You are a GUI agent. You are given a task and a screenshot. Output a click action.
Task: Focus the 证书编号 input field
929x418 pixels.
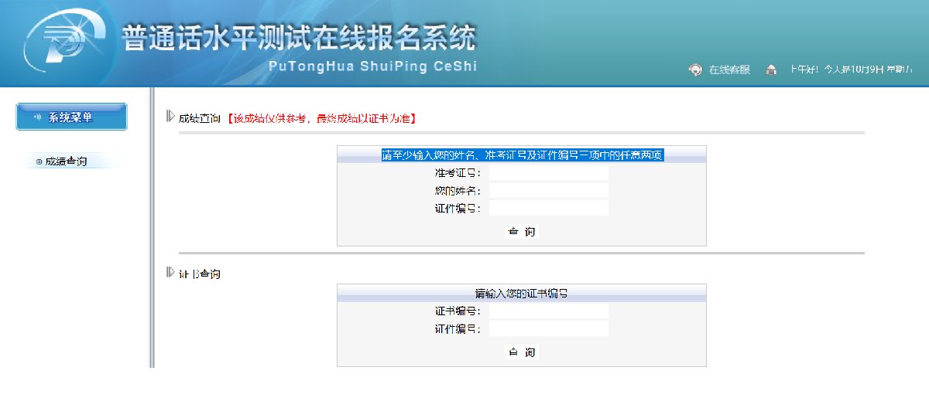point(549,311)
